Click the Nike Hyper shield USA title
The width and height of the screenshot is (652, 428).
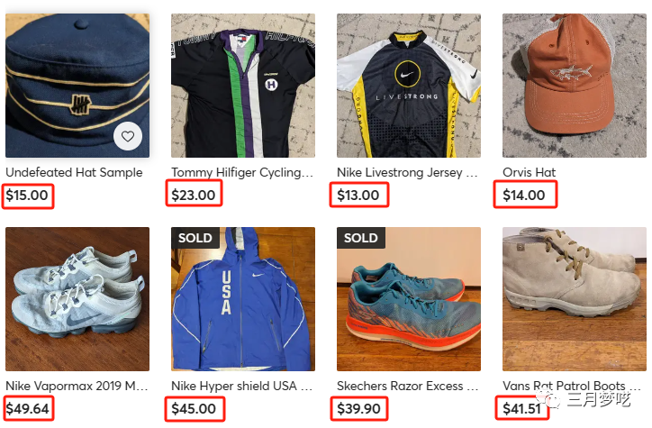pyautogui.click(x=241, y=386)
